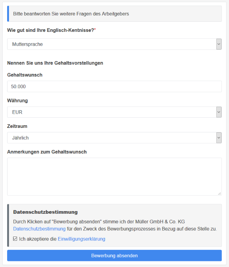Open the Englisch-Kentnisse dropdown showing Muttersprache
Image resolution: width=229 pixels, height=267 pixels.
(112, 44)
